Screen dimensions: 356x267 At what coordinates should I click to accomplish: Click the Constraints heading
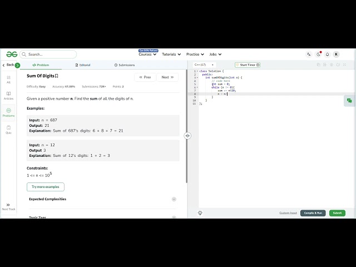pos(37,168)
